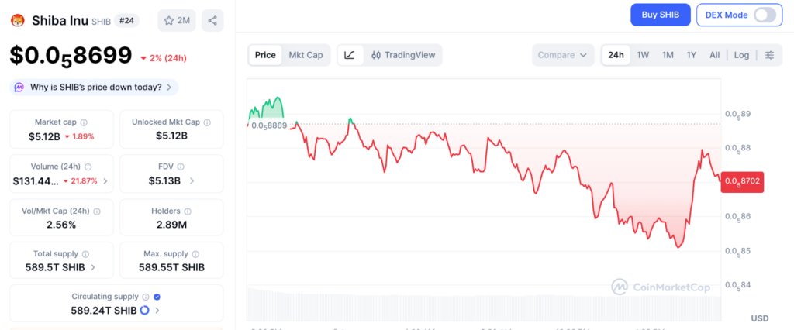This screenshot has width=794, height=330.
Task: Click the red current price label on chart
Action: tap(742, 182)
